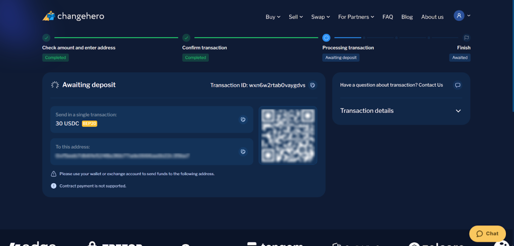Copy the 30 USDC amount
Image resolution: width=514 pixels, height=246 pixels.
click(243, 119)
